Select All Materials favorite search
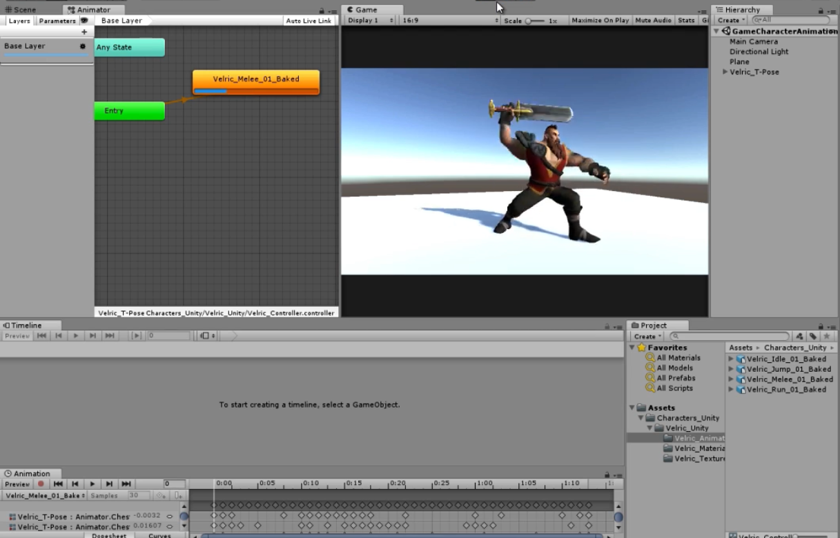The width and height of the screenshot is (840, 538). click(673, 358)
